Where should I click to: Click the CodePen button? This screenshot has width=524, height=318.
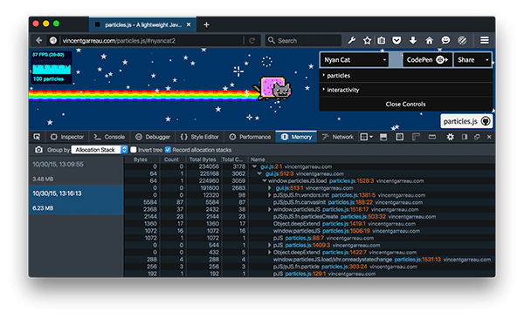pos(427,60)
